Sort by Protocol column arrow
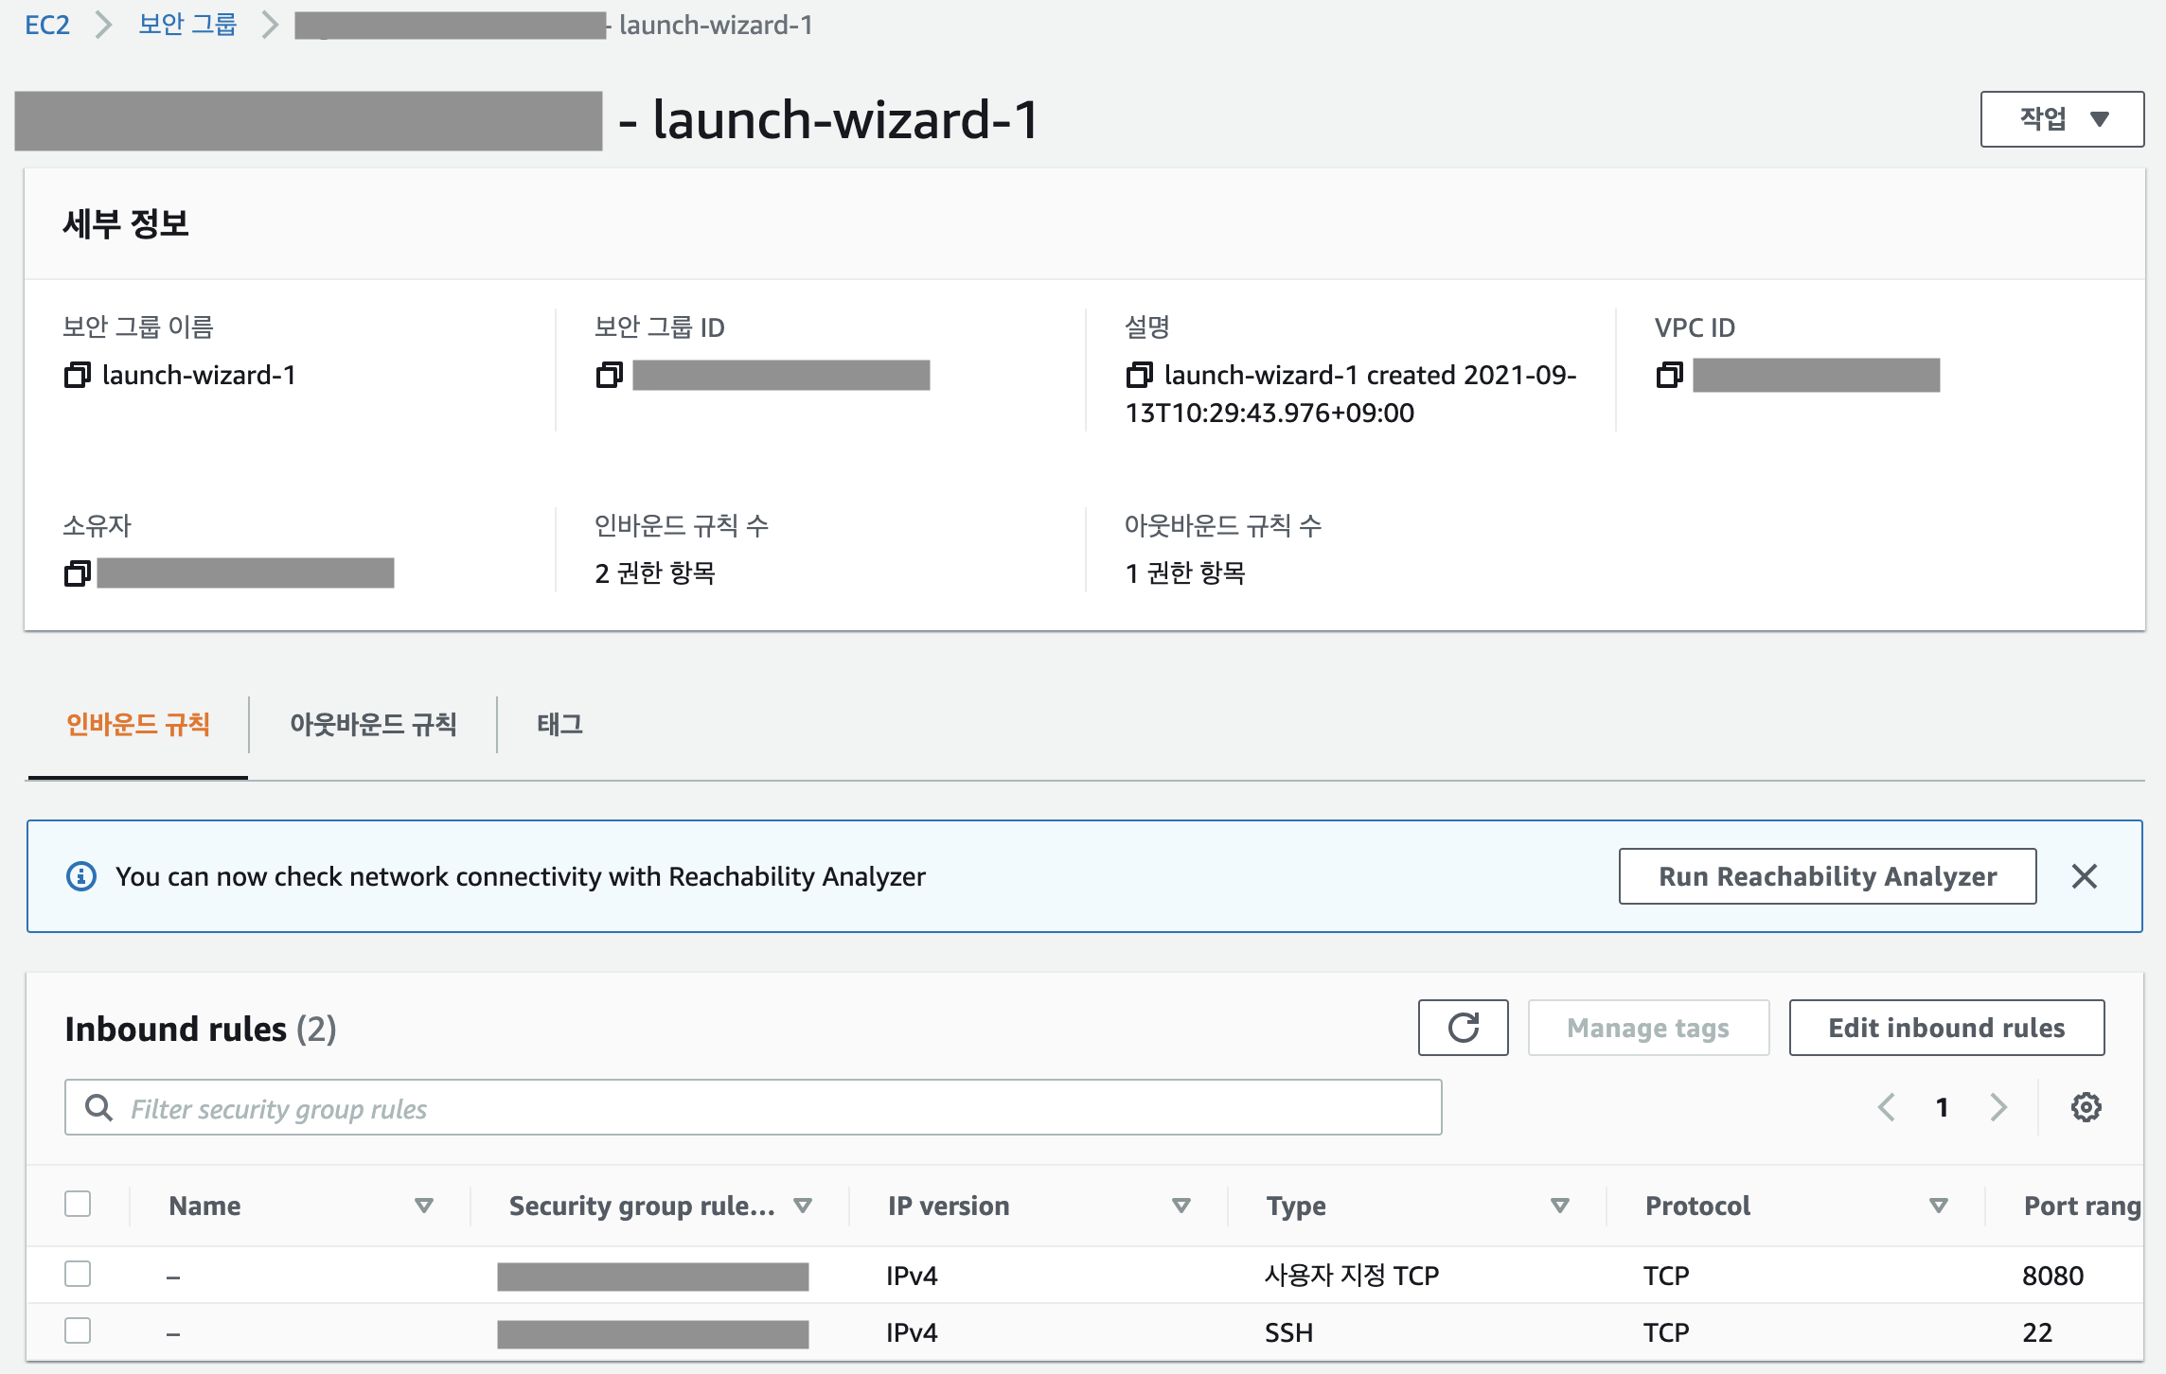This screenshot has width=2166, height=1374. [1939, 1206]
